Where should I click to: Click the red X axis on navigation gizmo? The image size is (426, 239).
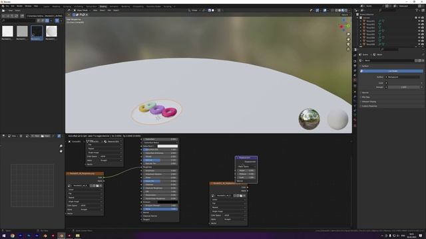pos(341,27)
